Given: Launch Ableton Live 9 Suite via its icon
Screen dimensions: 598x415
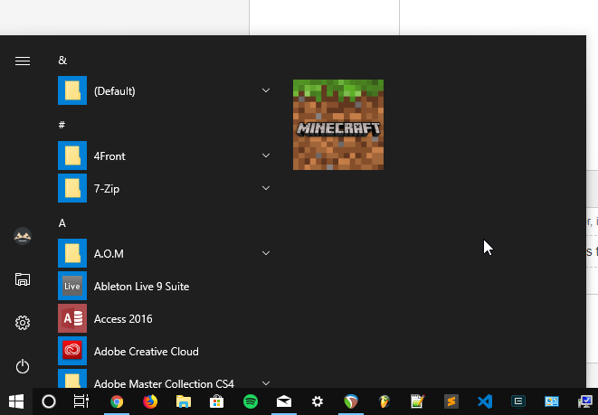Looking at the screenshot, I should click(72, 286).
